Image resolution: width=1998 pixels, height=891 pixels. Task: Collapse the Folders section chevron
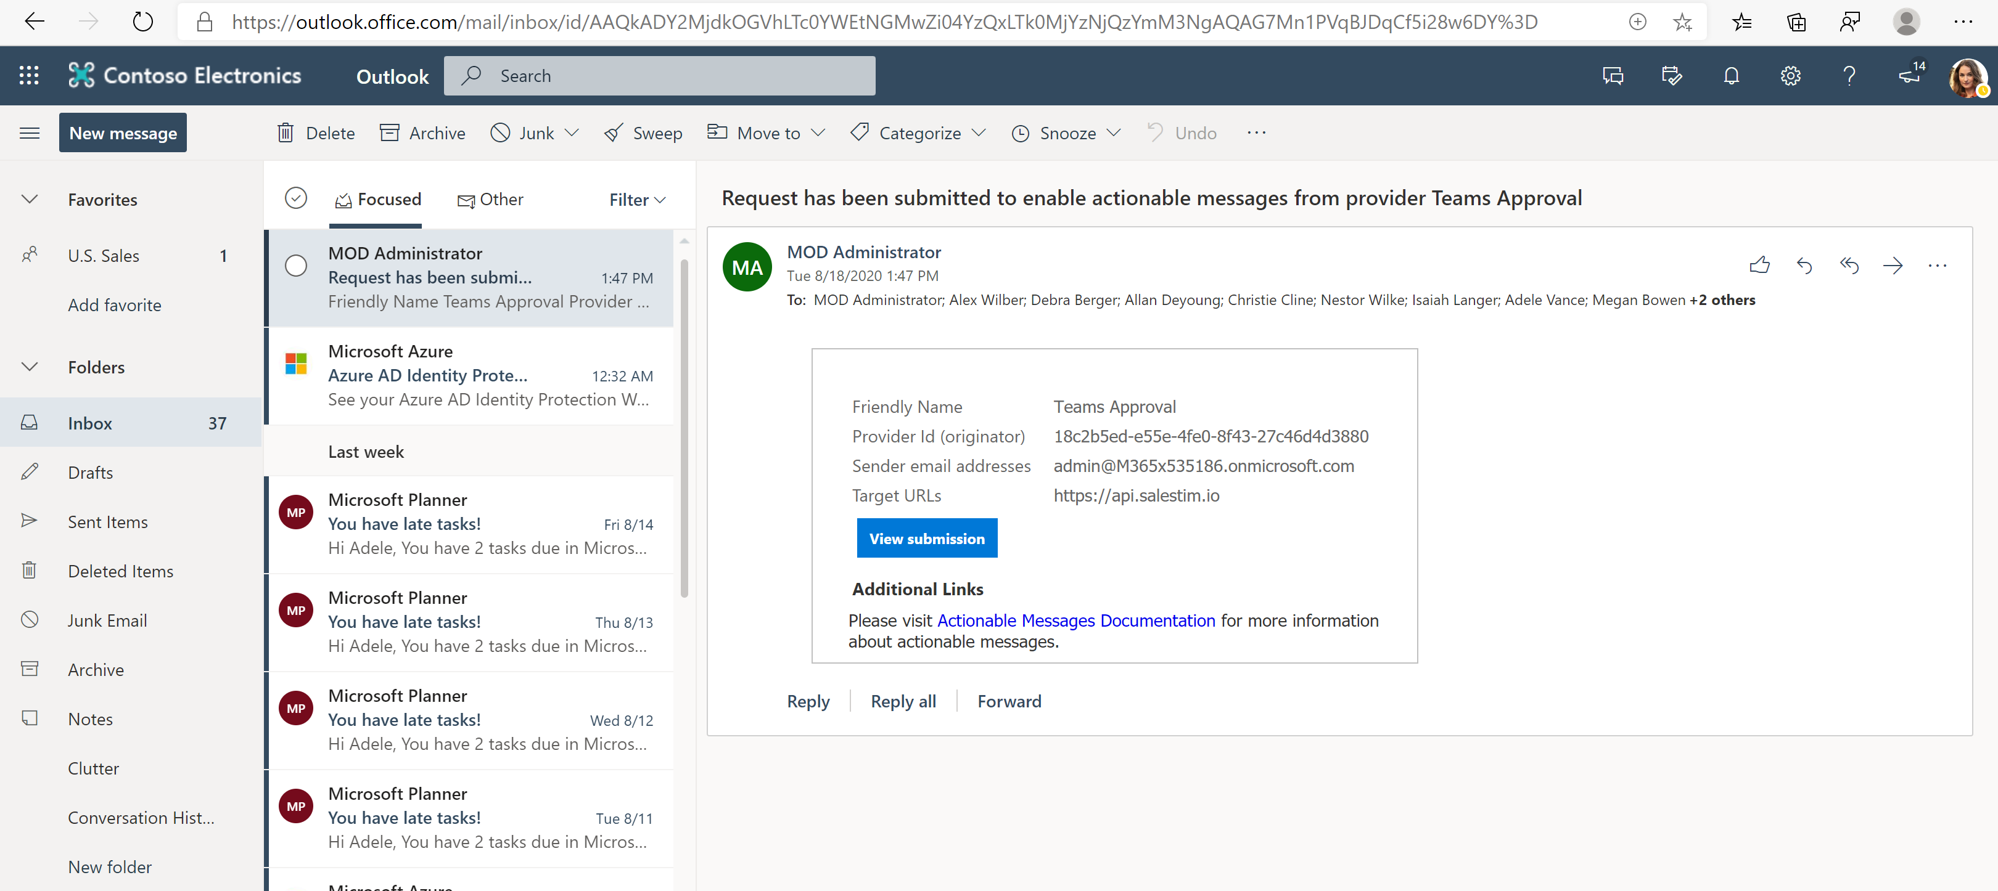30,367
